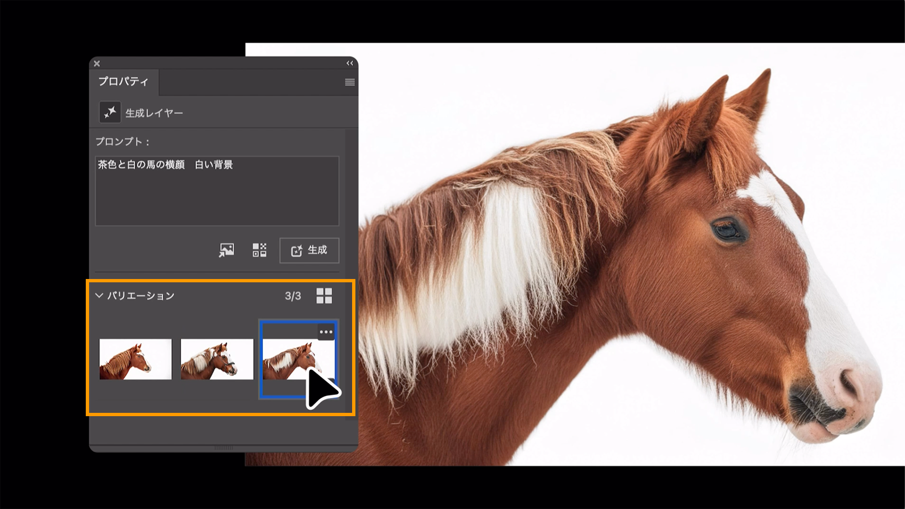Select the third highlighted variation thumbnail

(x=285, y=359)
